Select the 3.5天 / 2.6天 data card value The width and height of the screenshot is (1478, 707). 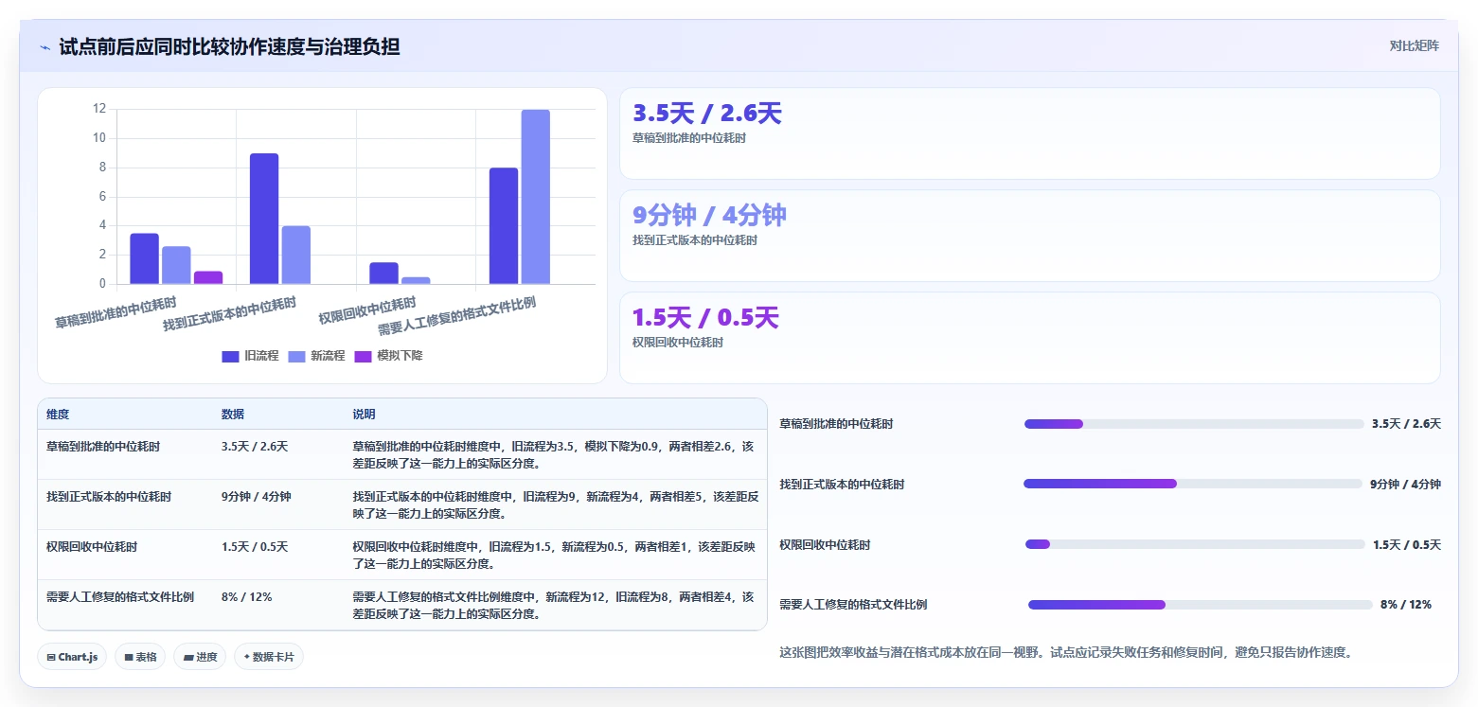pyautogui.click(x=706, y=114)
